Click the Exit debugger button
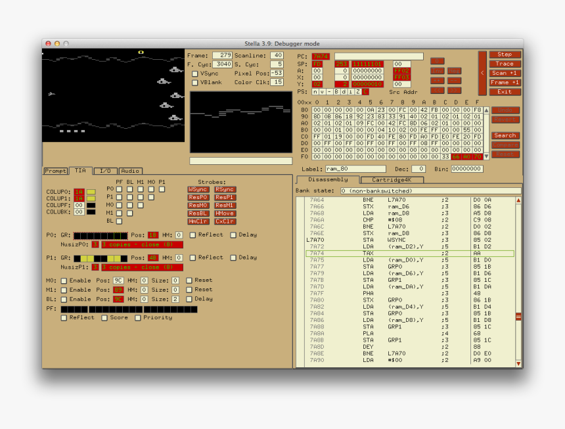Viewport: 565px width, 429px height. pos(505,92)
